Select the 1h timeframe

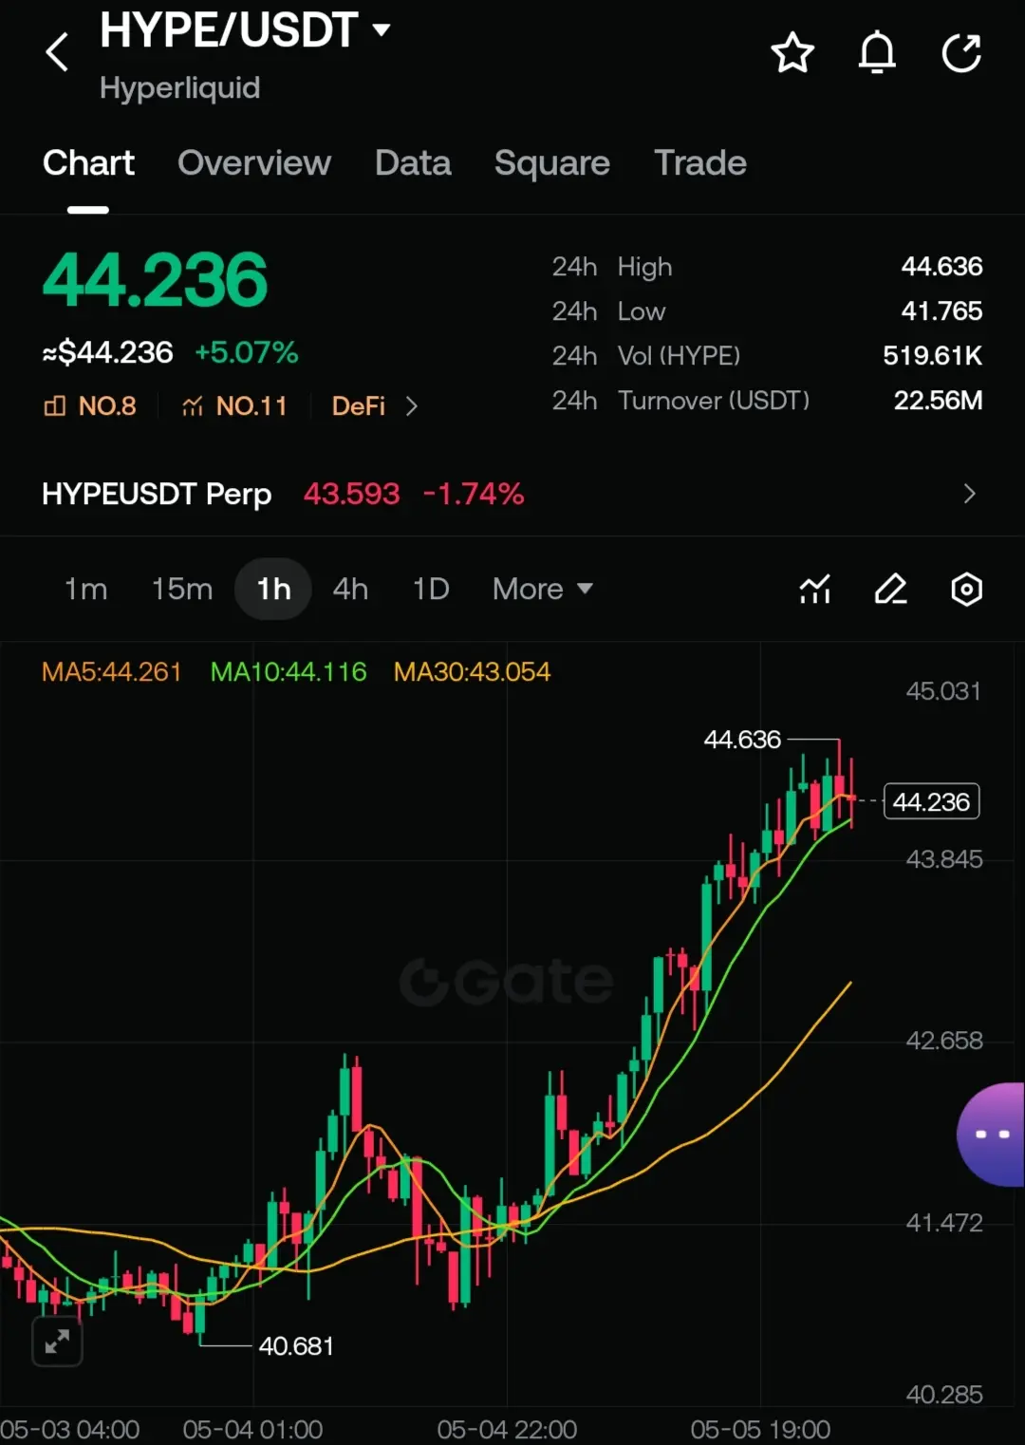(273, 590)
